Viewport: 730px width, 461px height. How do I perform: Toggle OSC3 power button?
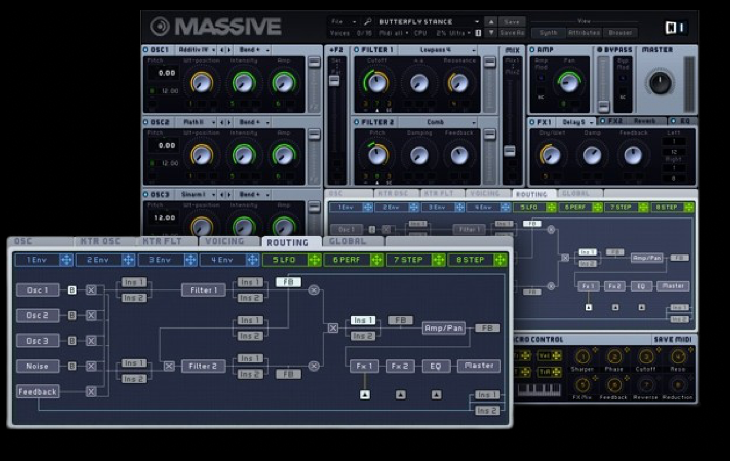click(x=146, y=195)
